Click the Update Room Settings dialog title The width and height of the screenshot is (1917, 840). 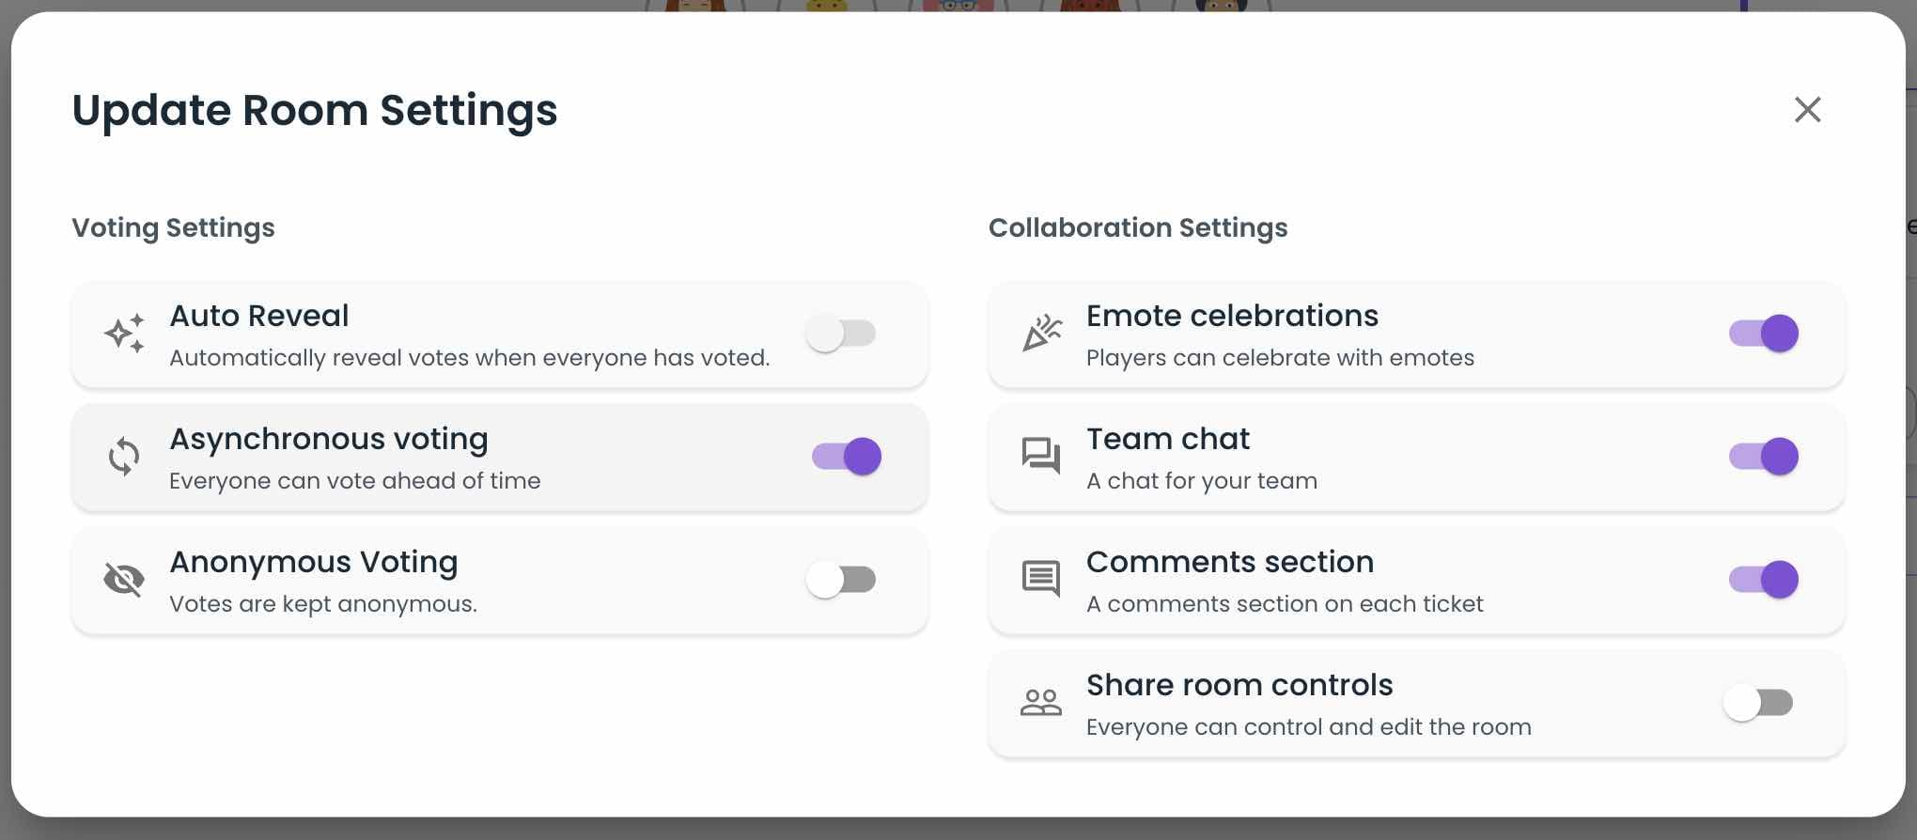point(315,110)
